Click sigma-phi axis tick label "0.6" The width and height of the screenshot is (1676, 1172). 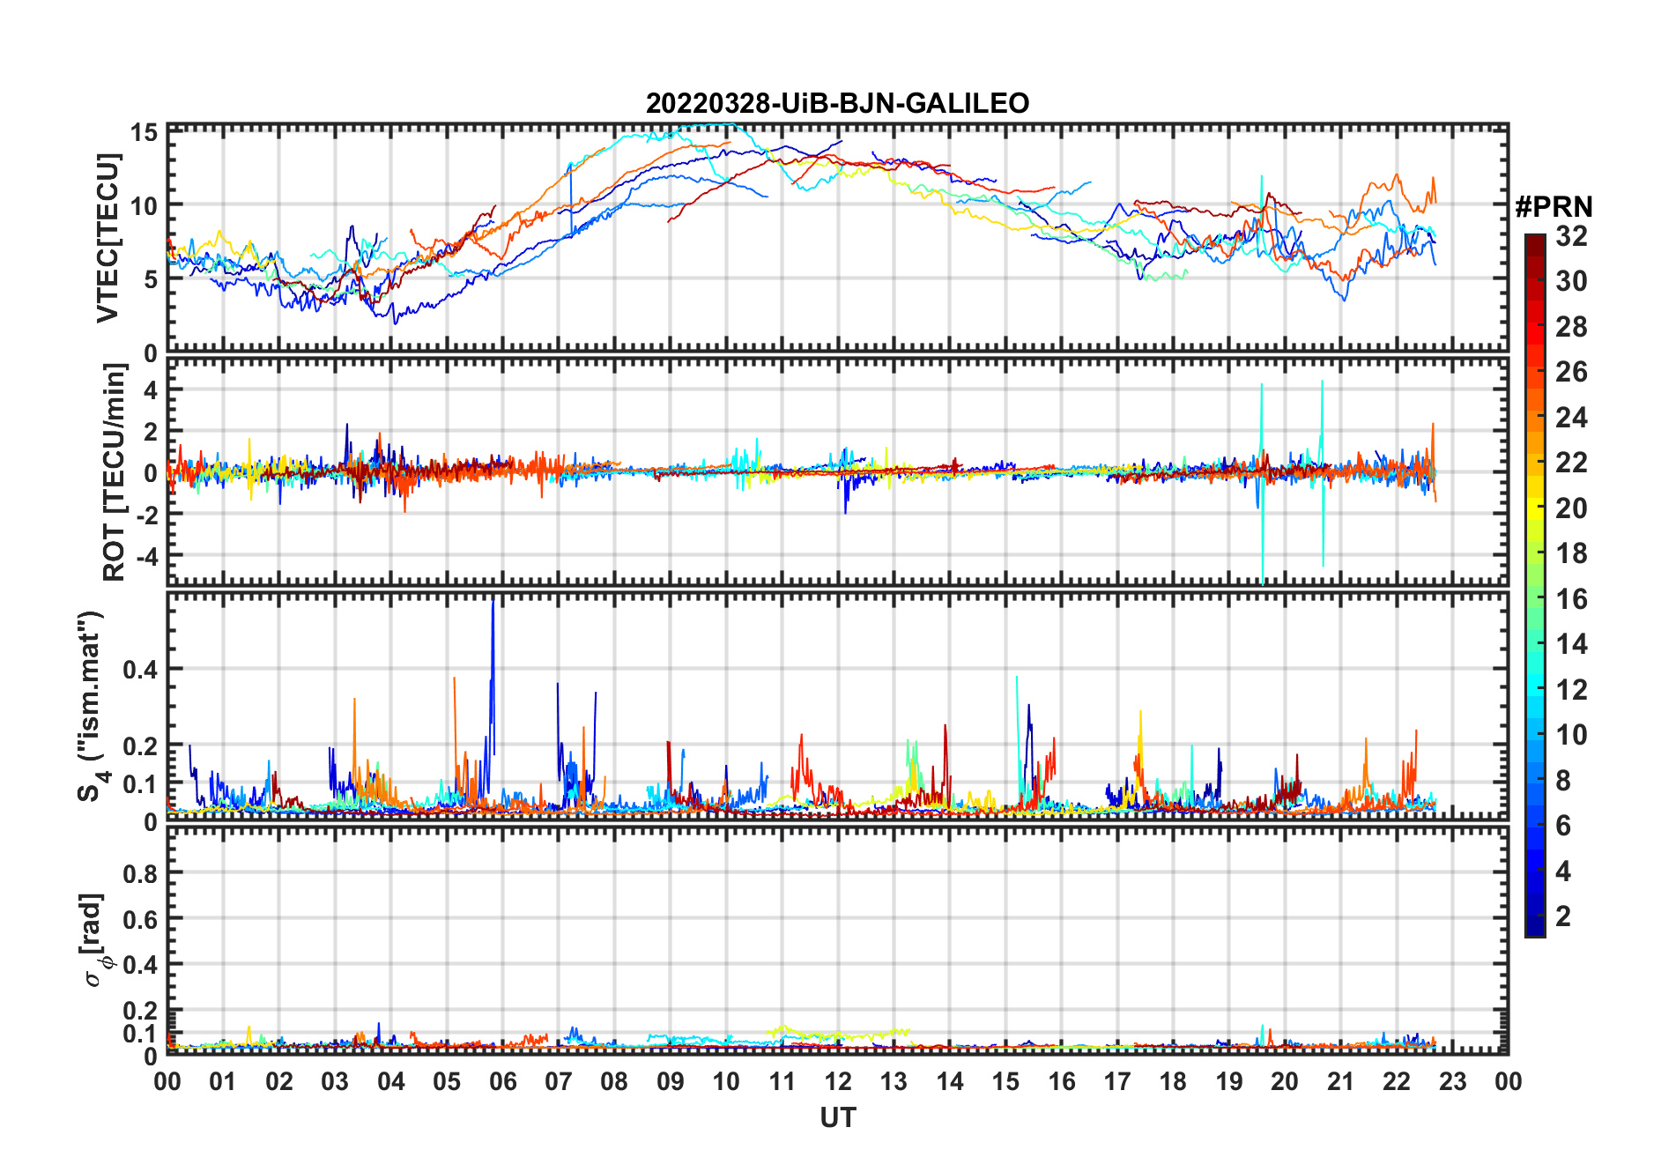[141, 920]
